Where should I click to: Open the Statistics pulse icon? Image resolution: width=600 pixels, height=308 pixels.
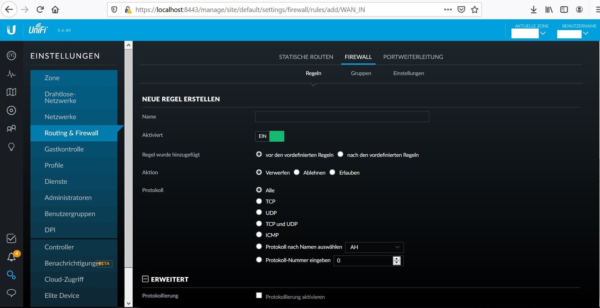coord(11,74)
